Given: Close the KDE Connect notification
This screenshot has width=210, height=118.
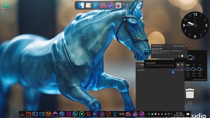Looking at the screenshot, I should (x=186, y=46).
